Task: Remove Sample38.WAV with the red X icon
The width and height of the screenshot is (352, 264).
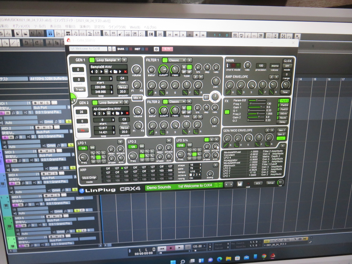Action: click(125, 72)
